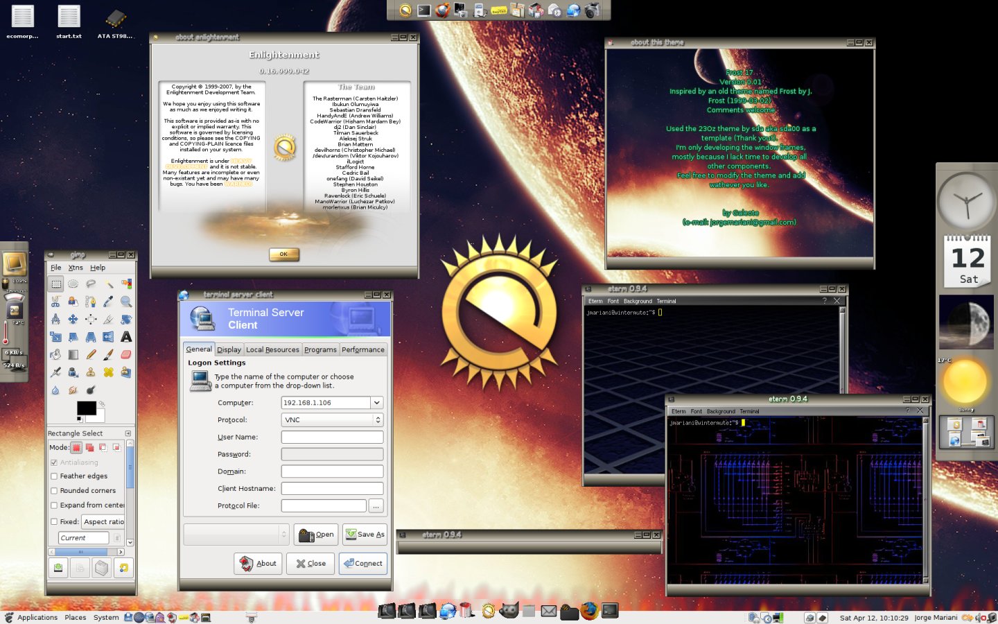The width and height of the screenshot is (998, 624).
Task: Open the GIMP File menu
Action: click(56, 268)
